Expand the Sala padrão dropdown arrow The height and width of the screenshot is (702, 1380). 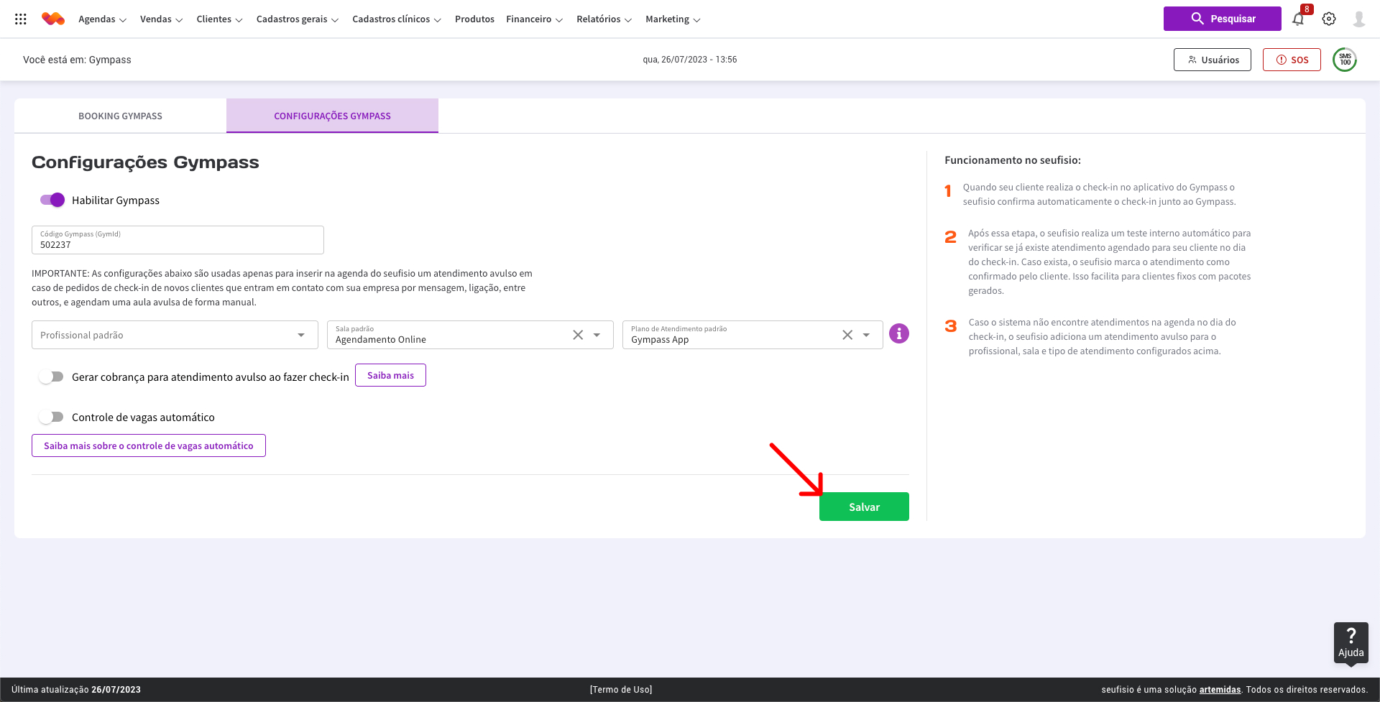[x=597, y=335]
